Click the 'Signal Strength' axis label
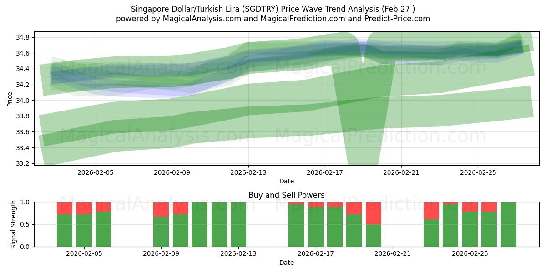The width and height of the screenshot is (546, 273). 14,224
